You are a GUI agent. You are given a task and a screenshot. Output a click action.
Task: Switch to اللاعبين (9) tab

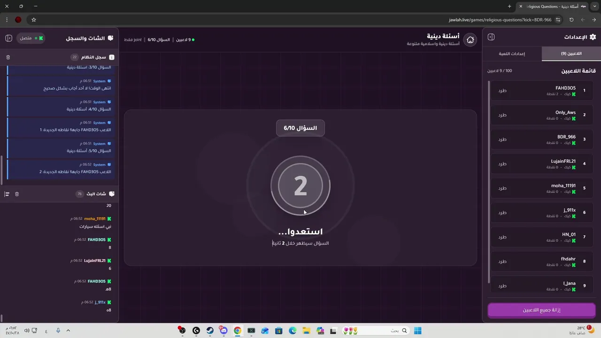coord(571,54)
